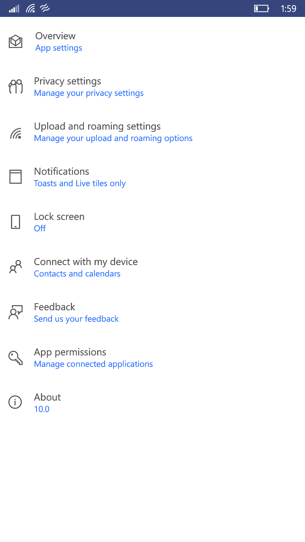Select the Lock screen heading

point(59,217)
